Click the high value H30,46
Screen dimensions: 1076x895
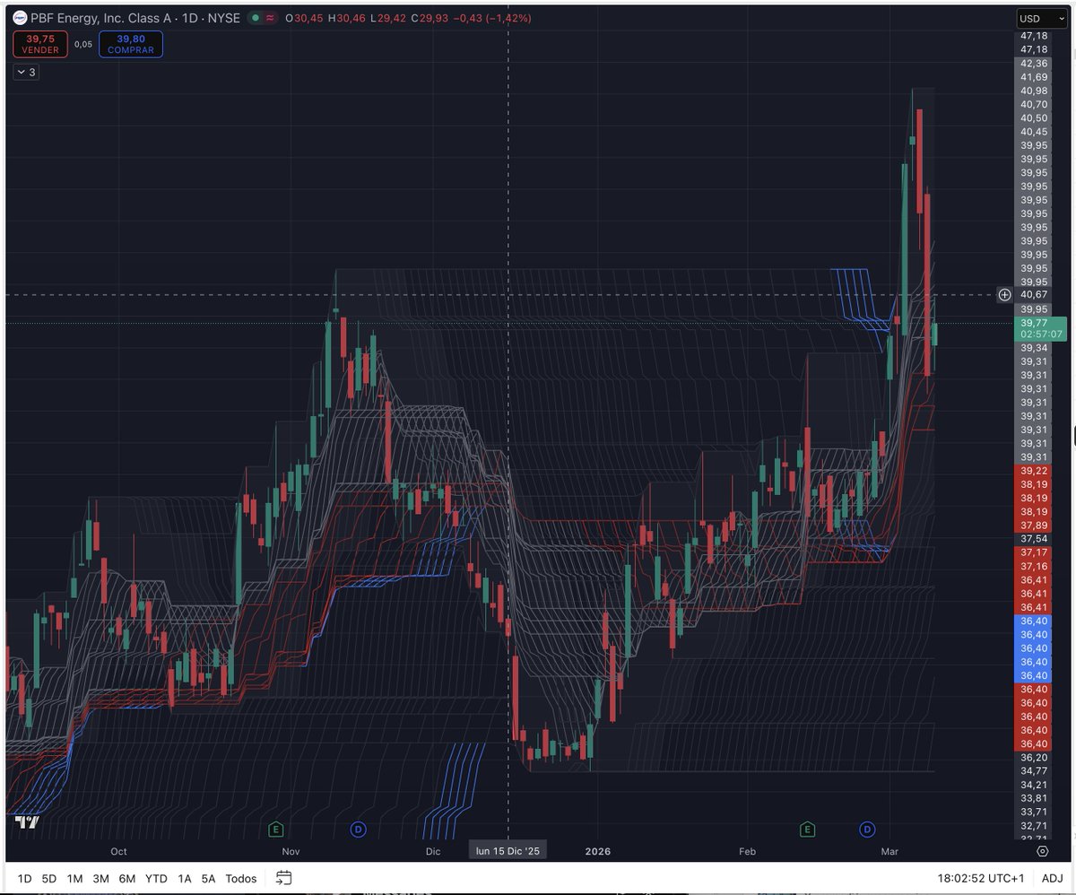click(x=349, y=18)
